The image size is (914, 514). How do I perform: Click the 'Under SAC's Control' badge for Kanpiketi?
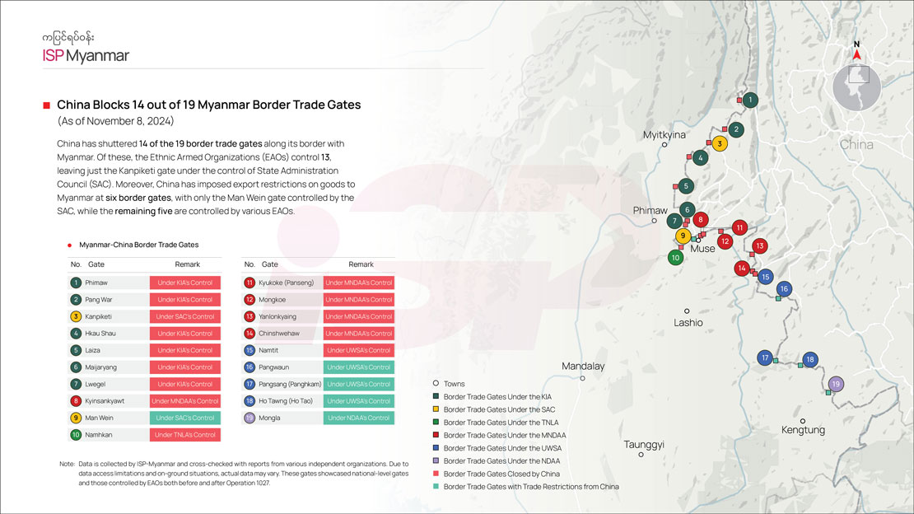[185, 316]
